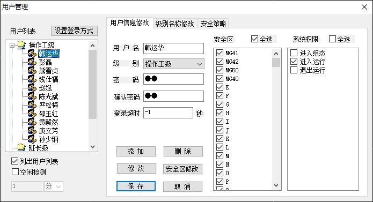The width and height of the screenshot is (373, 202).
Task: Click the 操作工级 folder icon
Action: [x=21, y=44]
